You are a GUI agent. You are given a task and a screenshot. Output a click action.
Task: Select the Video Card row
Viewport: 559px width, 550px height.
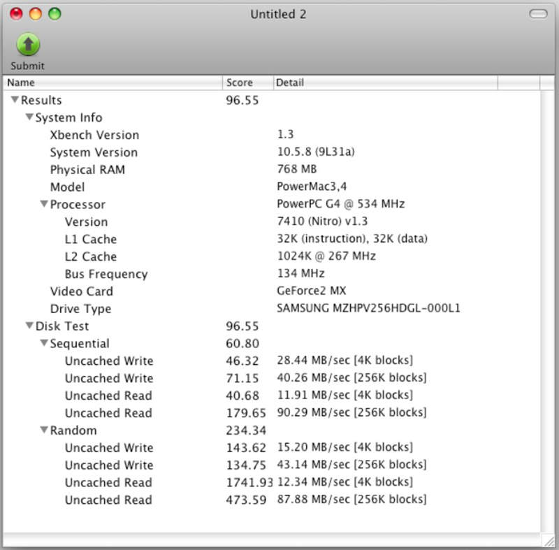(81, 291)
